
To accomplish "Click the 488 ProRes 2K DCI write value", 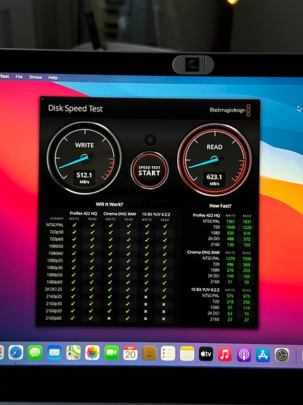I will pos(231,239).
